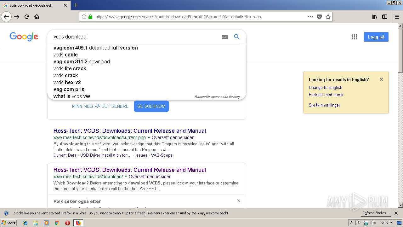Image resolution: width=403 pixels, height=227 pixels.
Task: Open the Firefox home page
Action: 37,17
